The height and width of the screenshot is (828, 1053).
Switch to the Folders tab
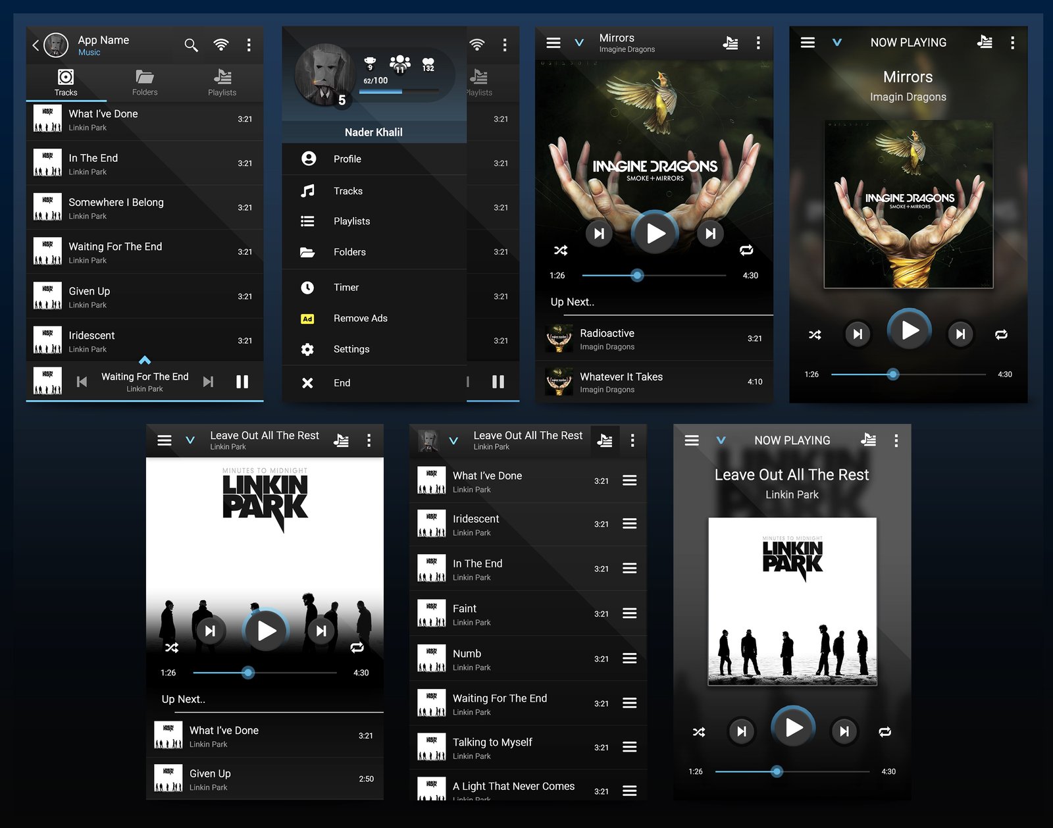tap(145, 82)
